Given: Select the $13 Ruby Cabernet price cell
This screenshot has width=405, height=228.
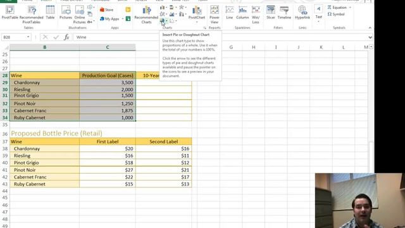Looking at the screenshot, I should pos(163,184).
